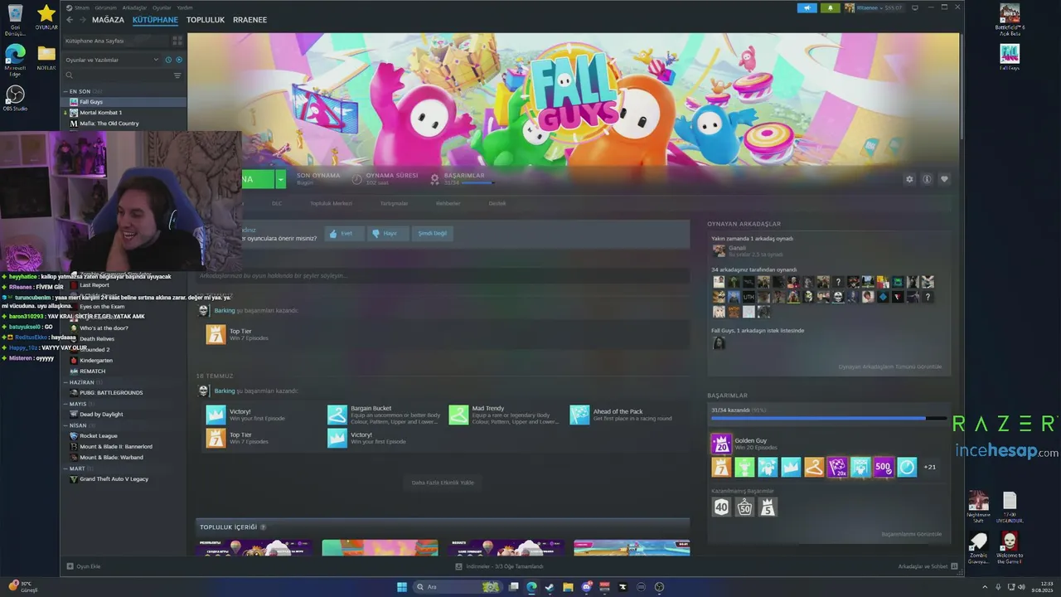This screenshot has width=1061, height=597.
Task: Open the Steam menu
Action: point(81,7)
